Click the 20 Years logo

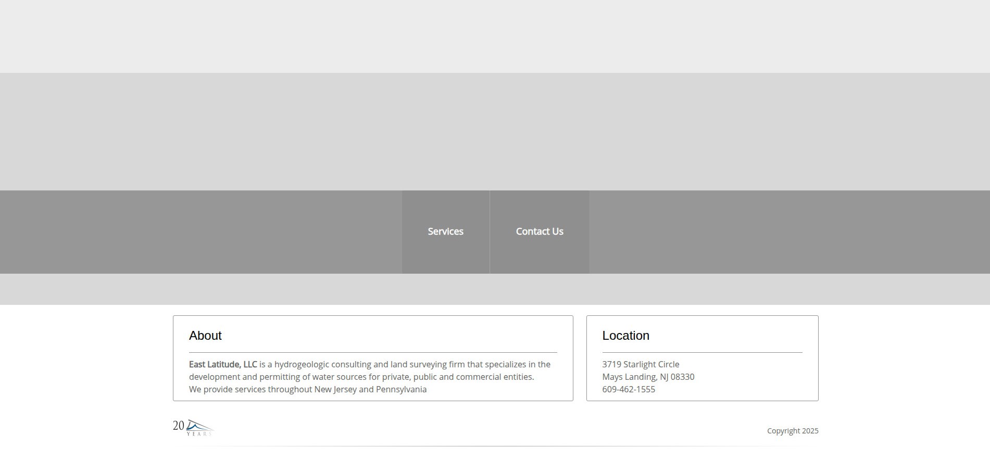[x=194, y=427]
